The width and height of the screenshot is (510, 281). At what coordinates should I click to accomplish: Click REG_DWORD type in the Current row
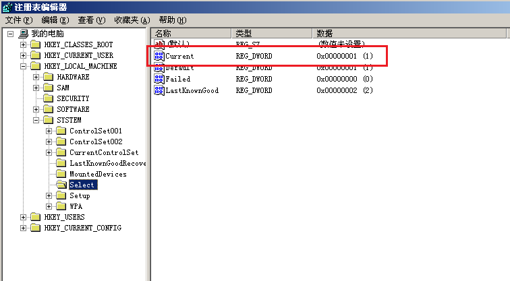[254, 56]
